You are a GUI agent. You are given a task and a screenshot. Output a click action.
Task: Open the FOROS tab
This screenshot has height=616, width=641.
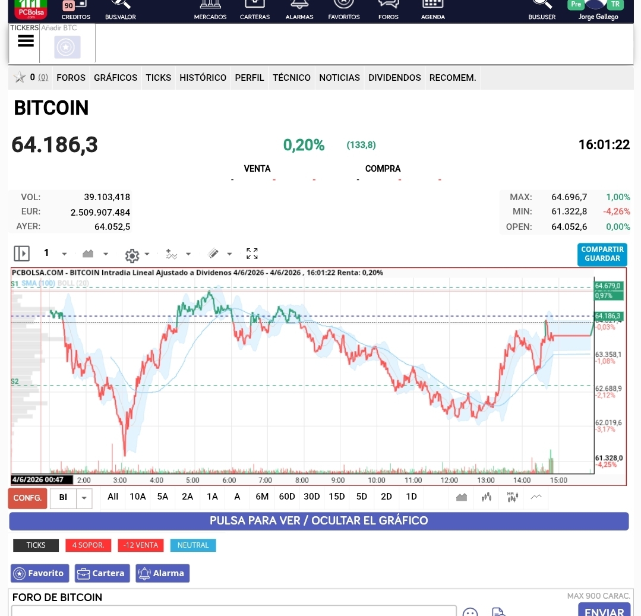tap(71, 78)
